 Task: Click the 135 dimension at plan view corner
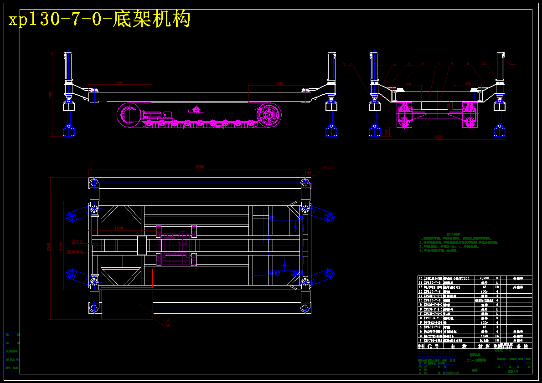(308, 173)
